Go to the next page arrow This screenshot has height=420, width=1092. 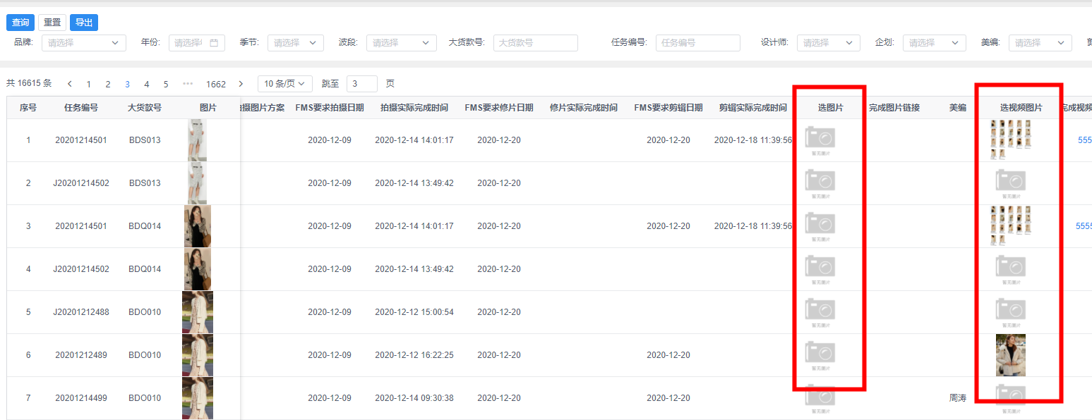(241, 84)
